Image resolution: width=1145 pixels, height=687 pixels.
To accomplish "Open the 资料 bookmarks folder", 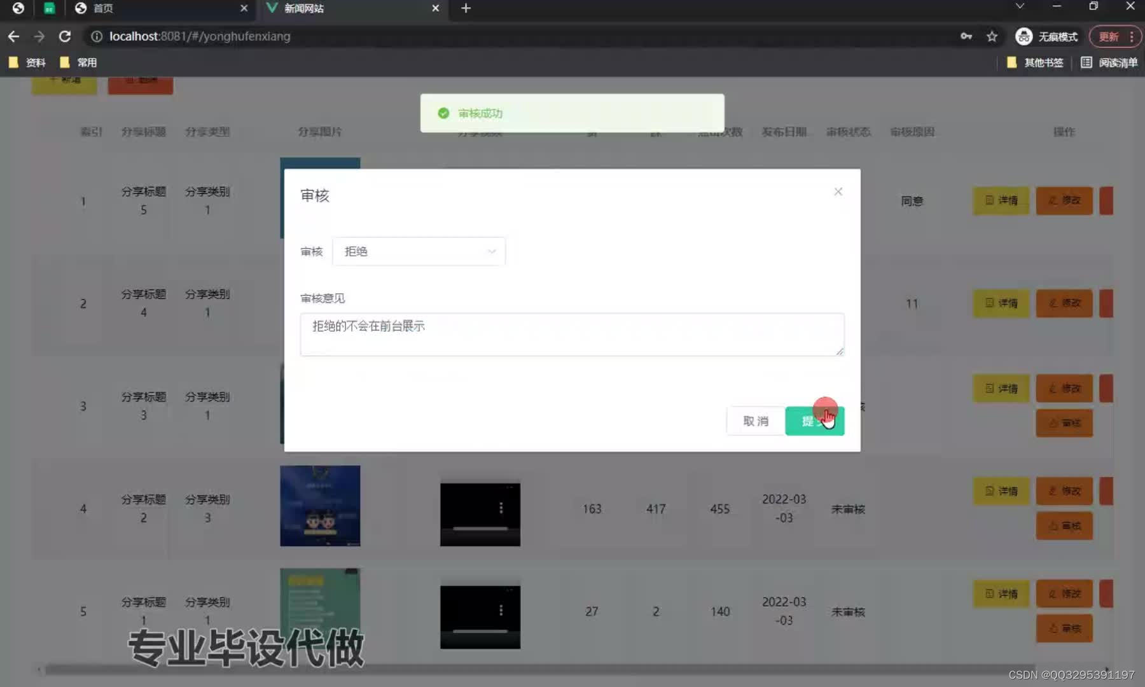I will pyautogui.click(x=27, y=62).
